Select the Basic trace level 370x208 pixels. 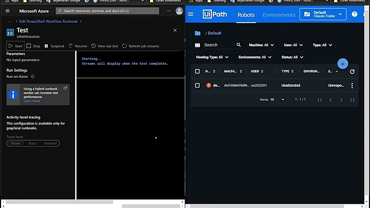(x=33, y=143)
